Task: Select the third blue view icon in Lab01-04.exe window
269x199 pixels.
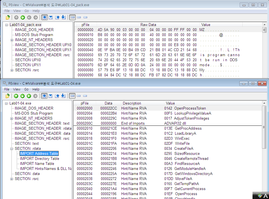Action: [x=57, y=96]
